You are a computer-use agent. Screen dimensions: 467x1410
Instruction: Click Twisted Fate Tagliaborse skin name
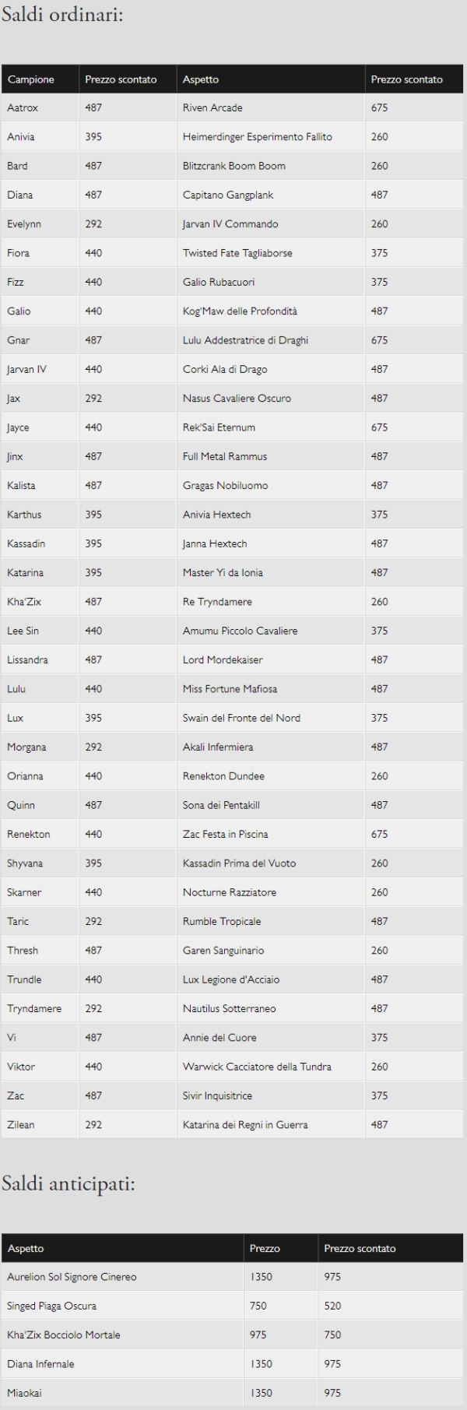click(x=237, y=253)
